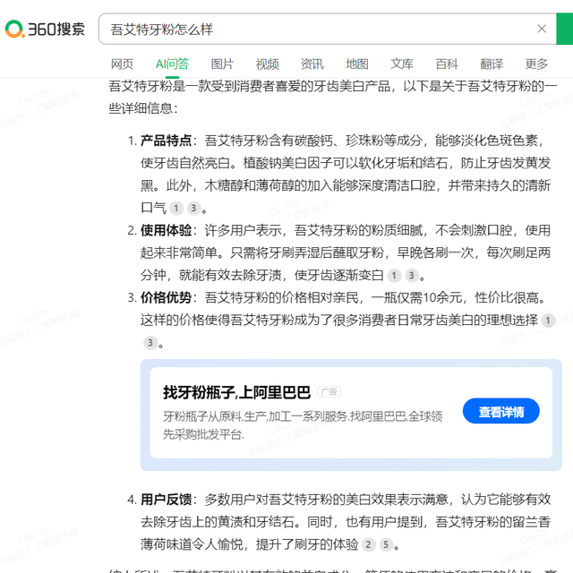Viewport: 573px width, 573px height.
Task: Open citation 1 after 清新口气
Action: pos(176,209)
